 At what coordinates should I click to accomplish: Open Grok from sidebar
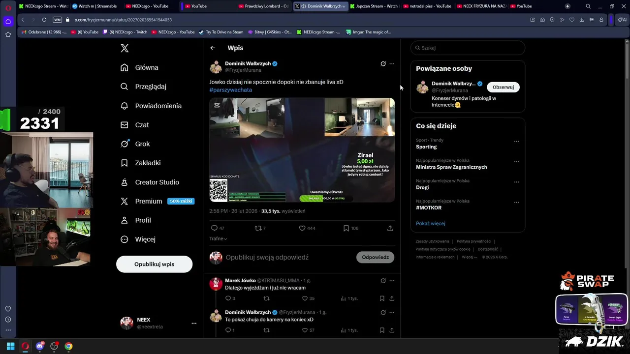[x=135, y=144]
